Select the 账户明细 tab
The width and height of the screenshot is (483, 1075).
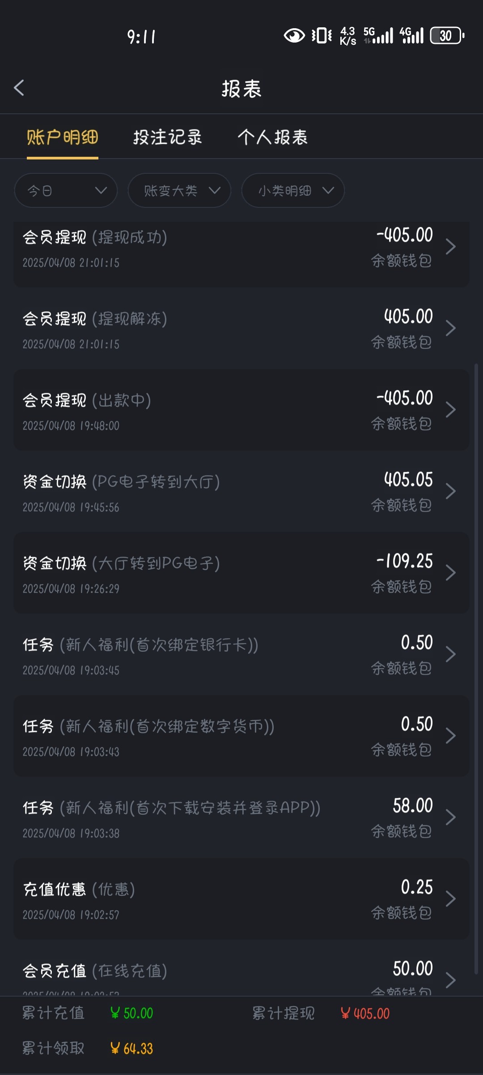tap(63, 138)
